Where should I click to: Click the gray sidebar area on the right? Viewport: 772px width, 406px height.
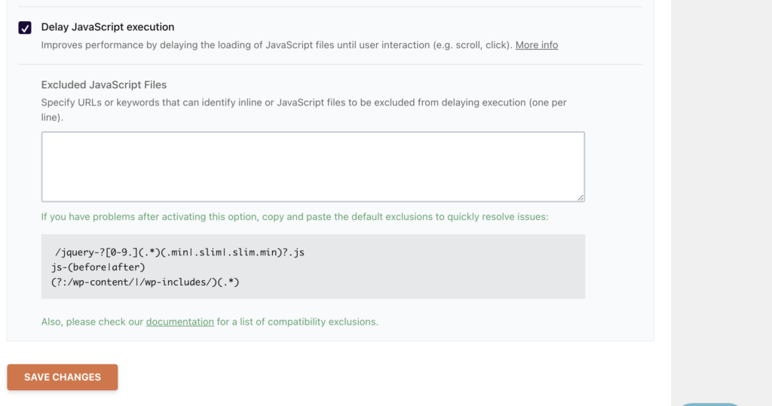click(721, 197)
